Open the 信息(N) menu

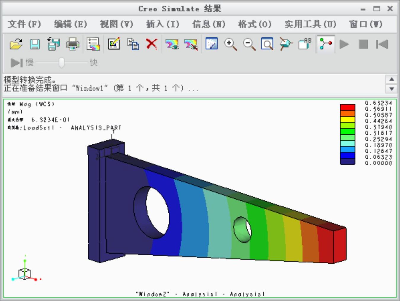coord(209,24)
